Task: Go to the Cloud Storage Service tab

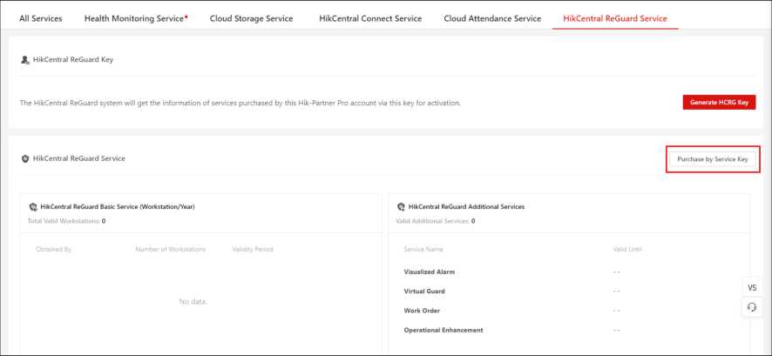Action: point(251,18)
